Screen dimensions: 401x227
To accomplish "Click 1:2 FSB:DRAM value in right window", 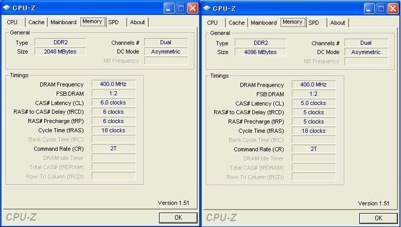I will [x=313, y=94].
